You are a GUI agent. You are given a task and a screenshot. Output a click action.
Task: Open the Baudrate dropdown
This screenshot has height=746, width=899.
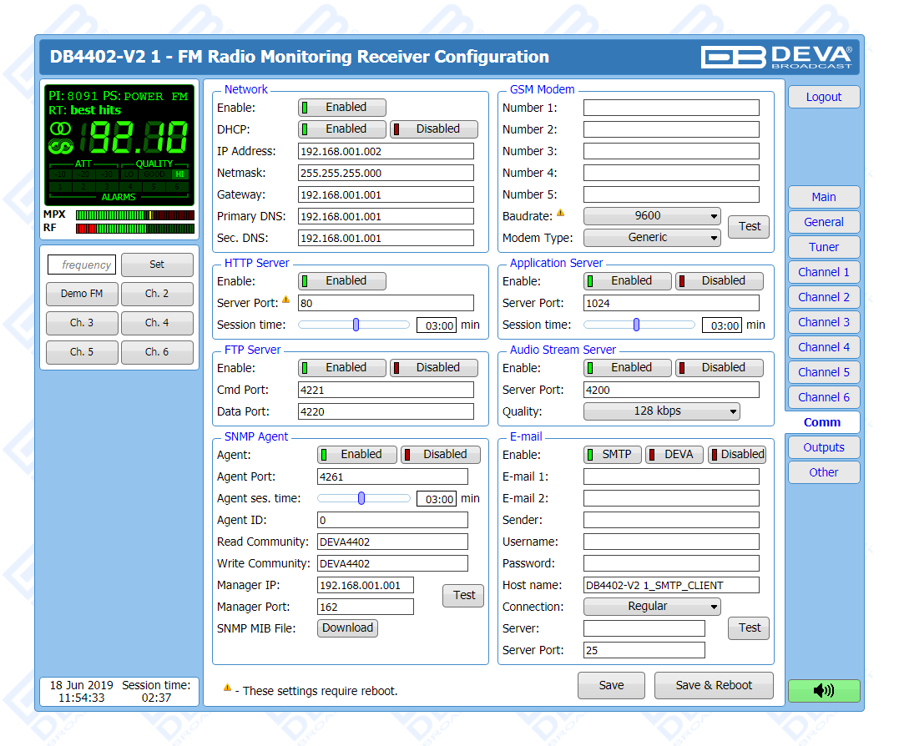pyautogui.click(x=651, y=216)
